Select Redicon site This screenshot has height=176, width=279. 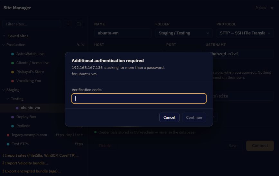23,126
